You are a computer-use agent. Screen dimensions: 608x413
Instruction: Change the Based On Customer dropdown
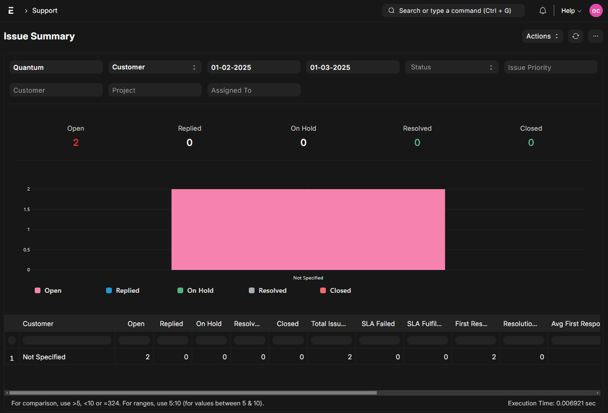[155, 67]
